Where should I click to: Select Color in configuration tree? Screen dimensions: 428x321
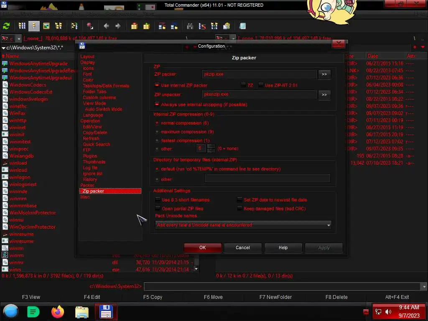pos(88,80)
